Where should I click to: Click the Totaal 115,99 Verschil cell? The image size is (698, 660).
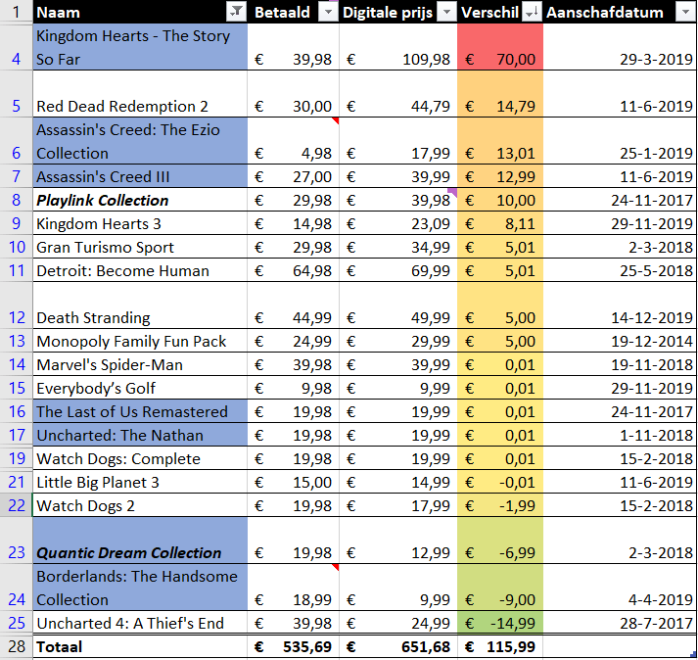[500, 646]
